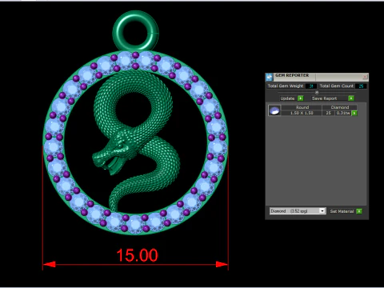Viewport: 384px width, 288px height.
Task: Click the green arrow next to Update
Action: coord(301,98)
